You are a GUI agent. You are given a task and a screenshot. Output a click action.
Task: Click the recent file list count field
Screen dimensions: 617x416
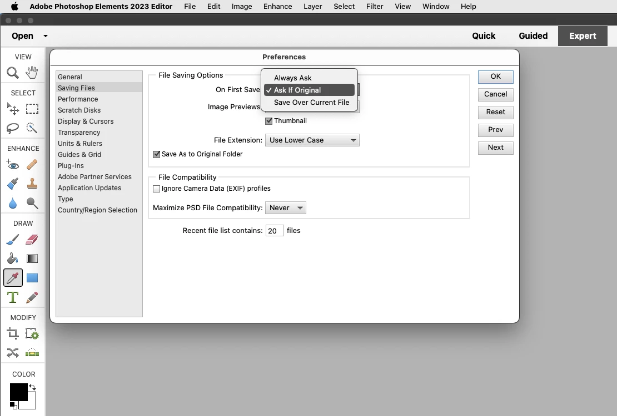click(275, 231)
